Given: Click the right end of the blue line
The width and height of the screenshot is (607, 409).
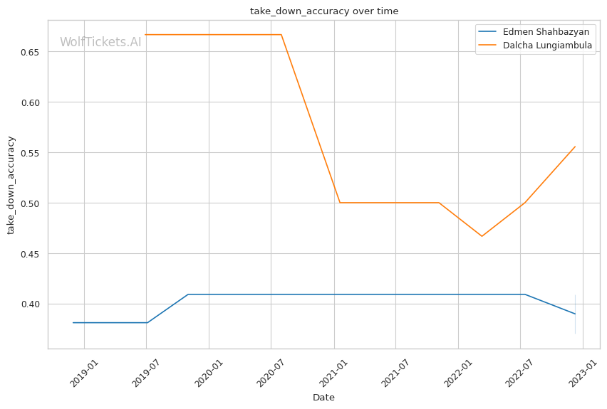Looking at the screenshot, I should pyautogui.click(x=575, y=314).
